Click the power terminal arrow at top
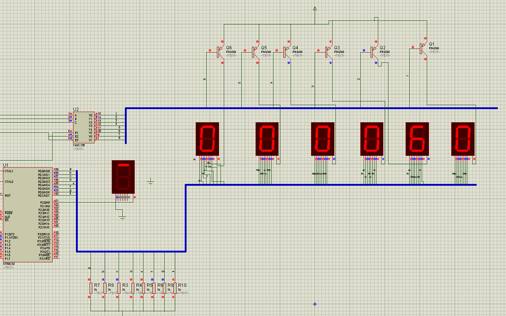 [315, 9]
